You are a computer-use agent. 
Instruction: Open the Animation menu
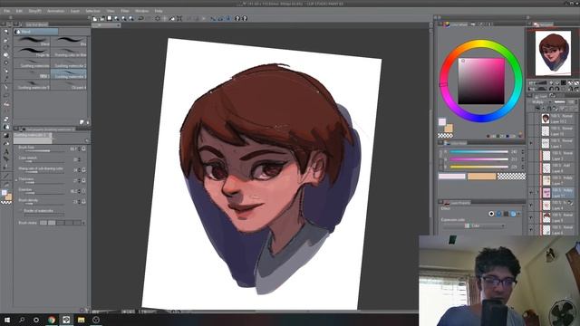click(55, 11)
